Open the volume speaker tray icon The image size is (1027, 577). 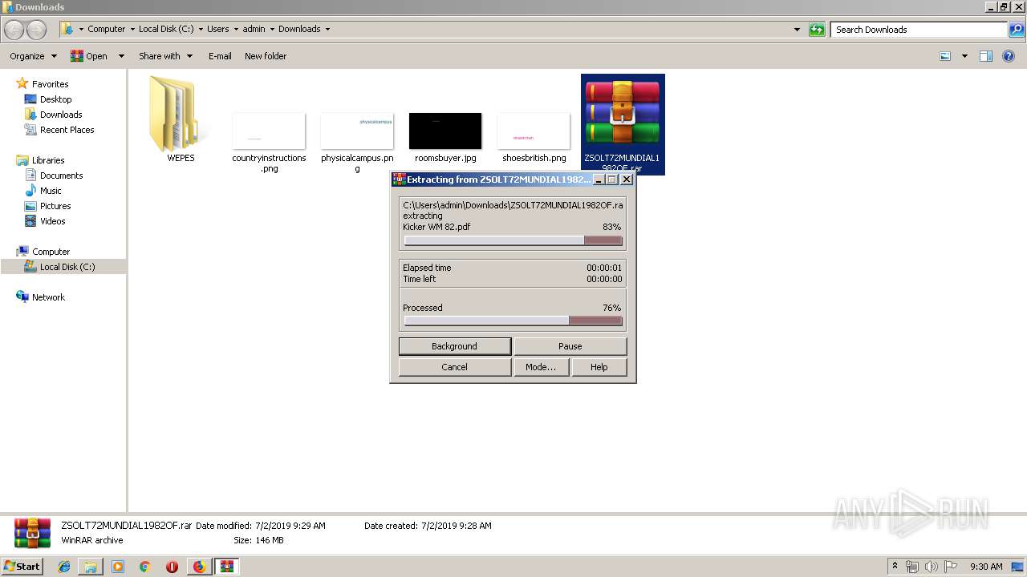click(932, 567)
